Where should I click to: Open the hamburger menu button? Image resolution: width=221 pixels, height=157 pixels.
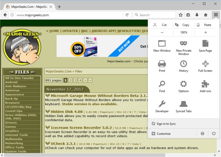tap(215, 14)
